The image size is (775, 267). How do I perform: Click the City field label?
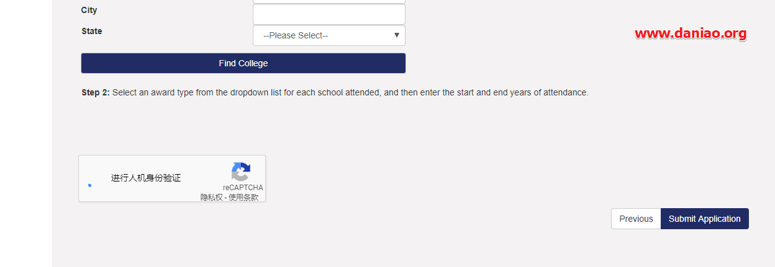coord(89,10)
